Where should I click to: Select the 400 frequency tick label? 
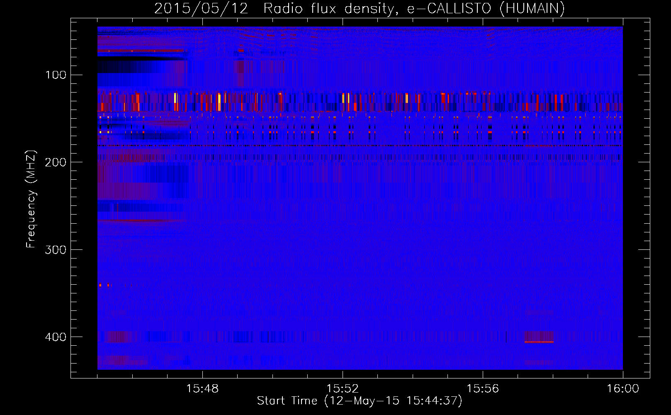(56, 337)
